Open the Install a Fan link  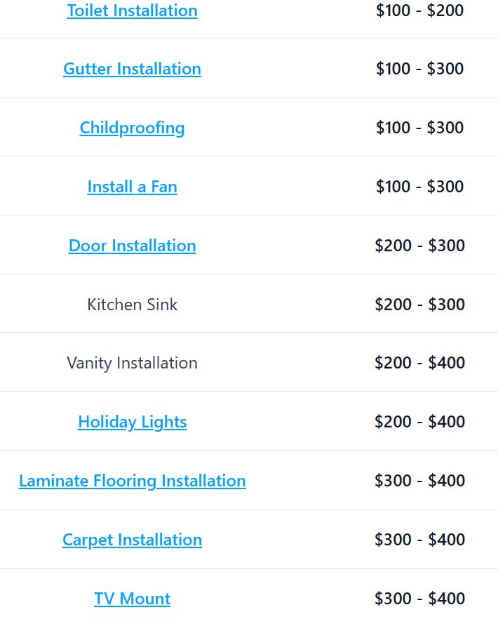[x=132, y=187]
